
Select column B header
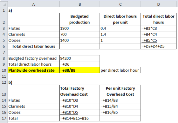tap(80, 4)
